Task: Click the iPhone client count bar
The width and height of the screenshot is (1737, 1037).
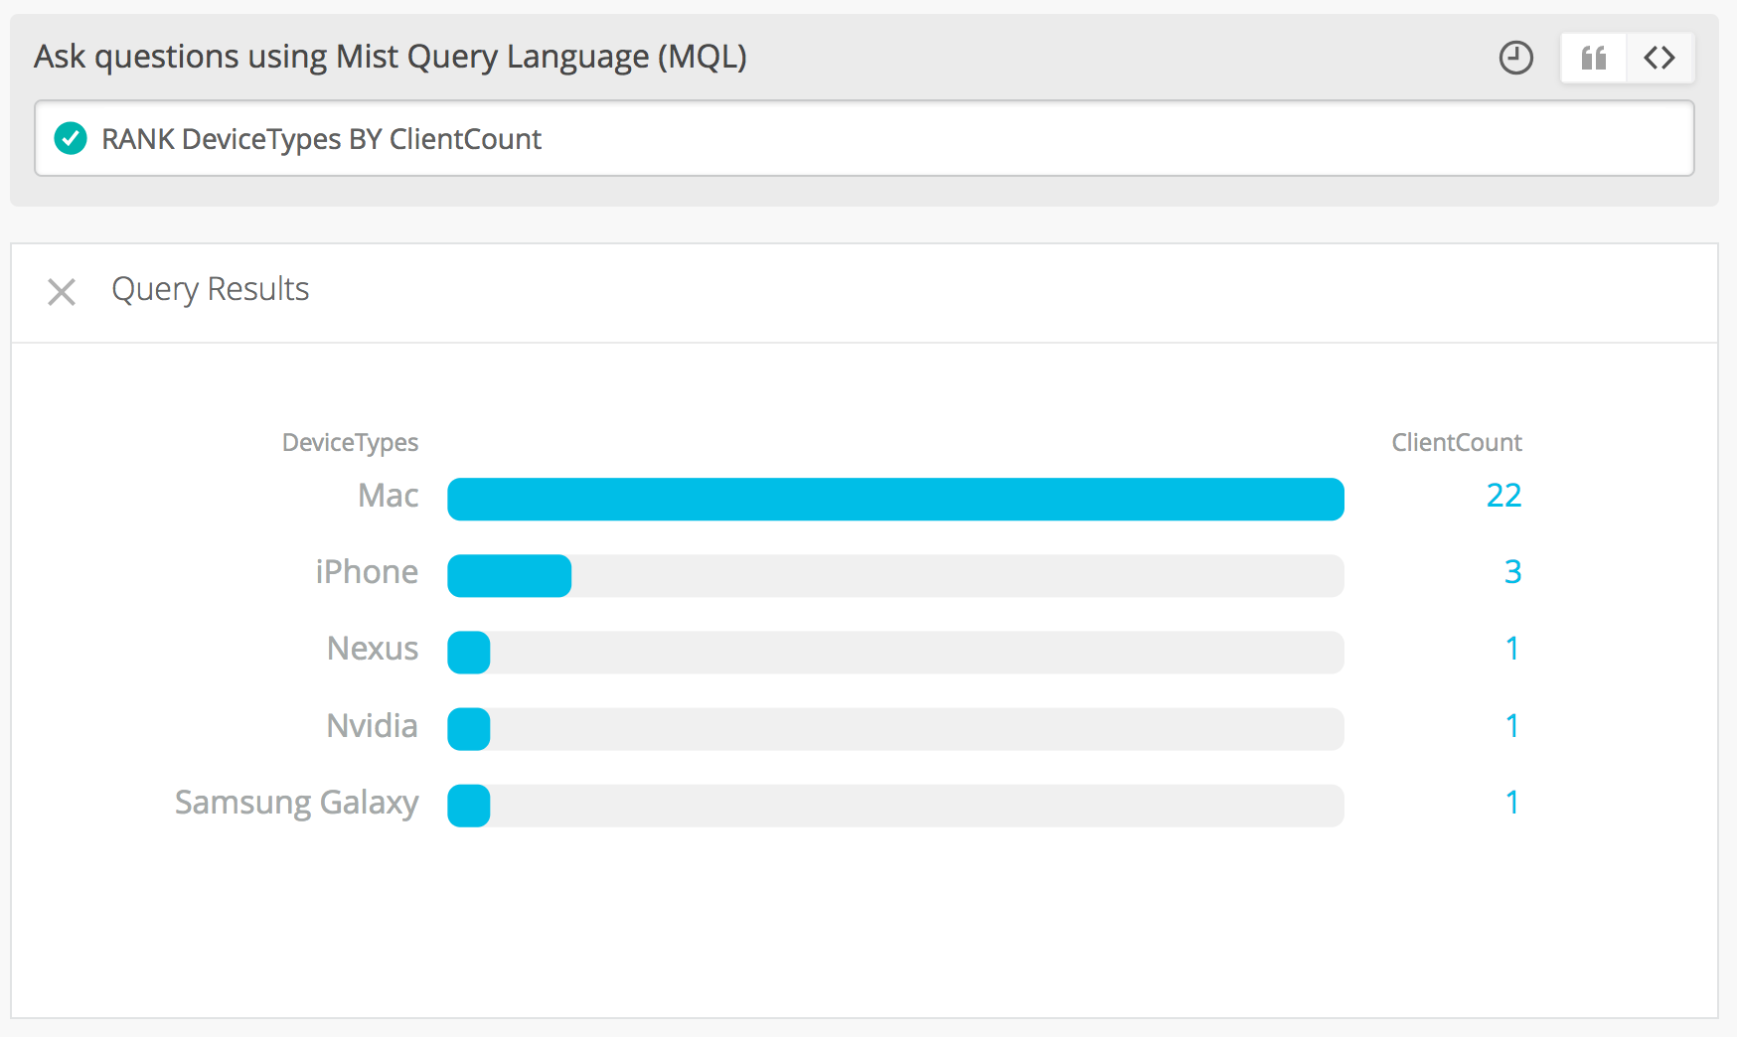Action: (510, 576)
